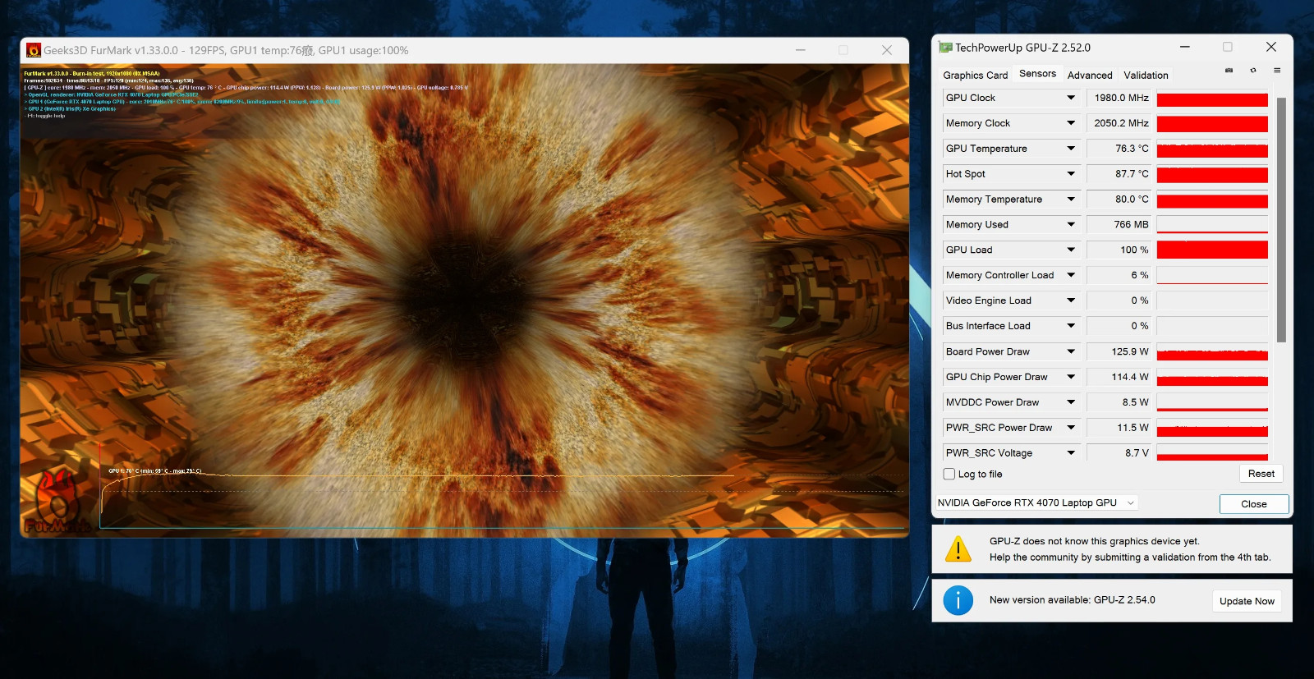Toggle the Log to file checkbox
The height and width of the screenshot is (679, 1314).
point(949,474)
